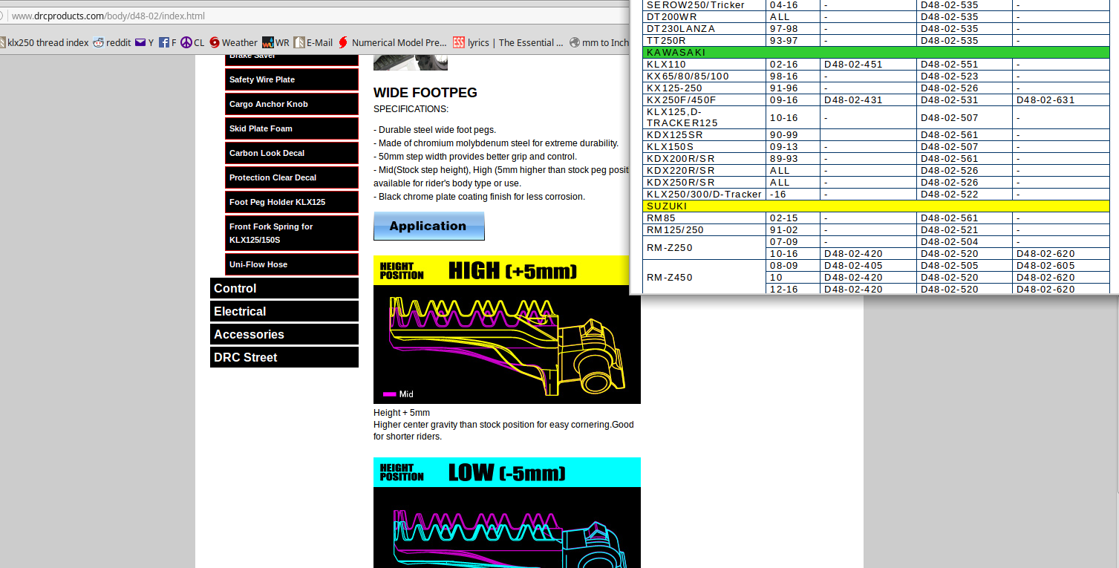Expand the Electrical category
The width and height of the screenshot is (1119, 568).
point(284,311)
